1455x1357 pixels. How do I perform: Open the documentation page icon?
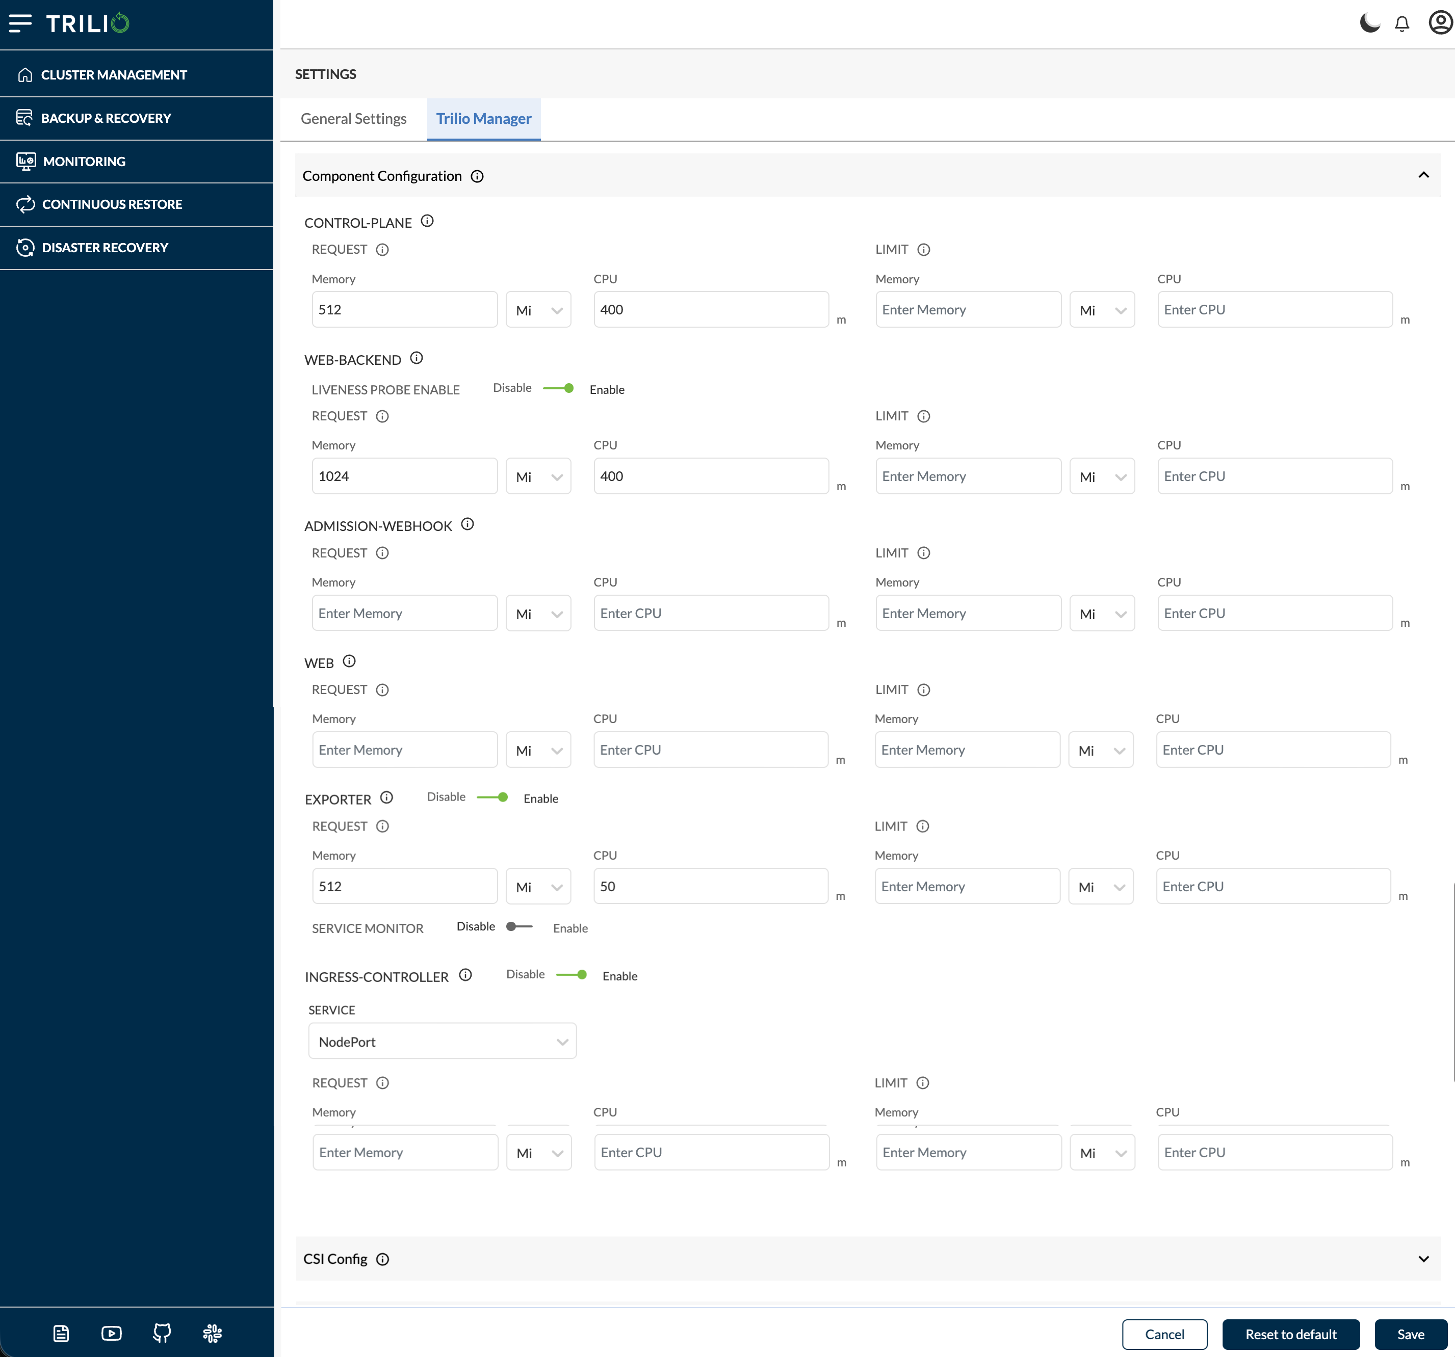pyautogui.click(x=62, y=1333)
